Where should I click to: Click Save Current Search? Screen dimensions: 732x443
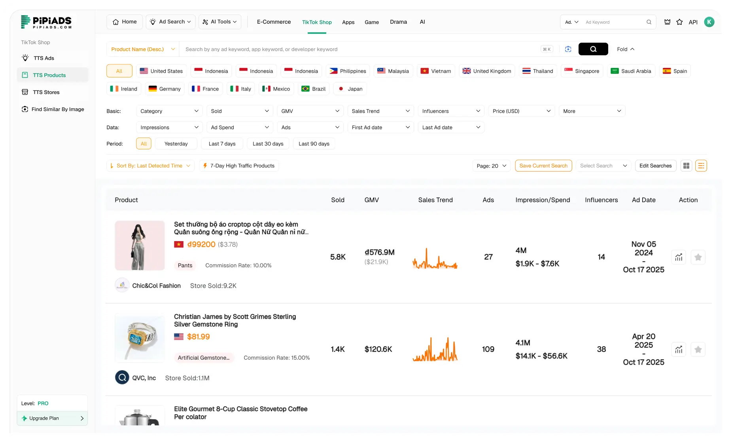point(543,166)
